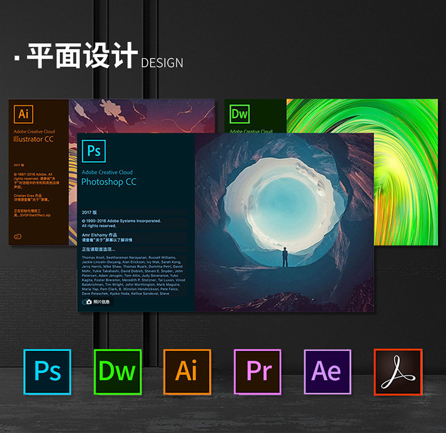Click the "DESIGN" heading text
Image resolution: width=446 pixels, height=433 pixels.
tap(162, 63)
